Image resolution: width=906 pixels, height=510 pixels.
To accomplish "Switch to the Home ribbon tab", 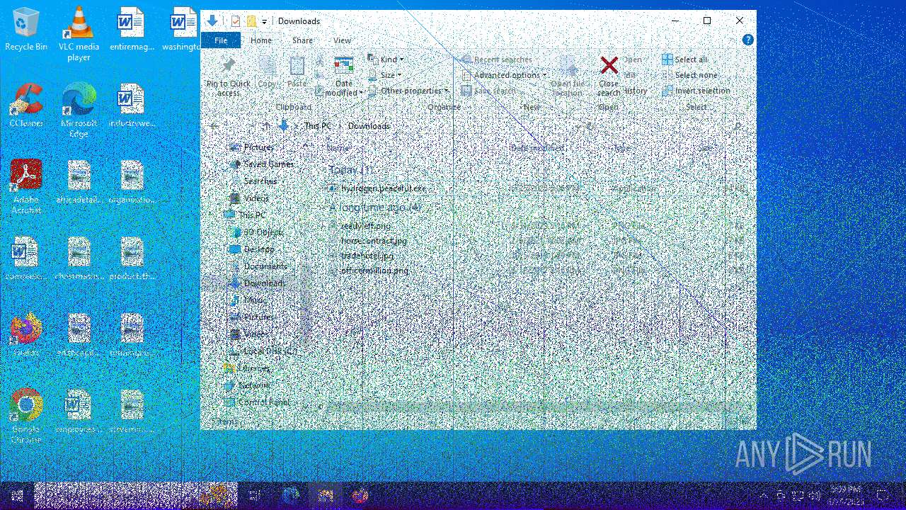I will (x=261, y=40).
